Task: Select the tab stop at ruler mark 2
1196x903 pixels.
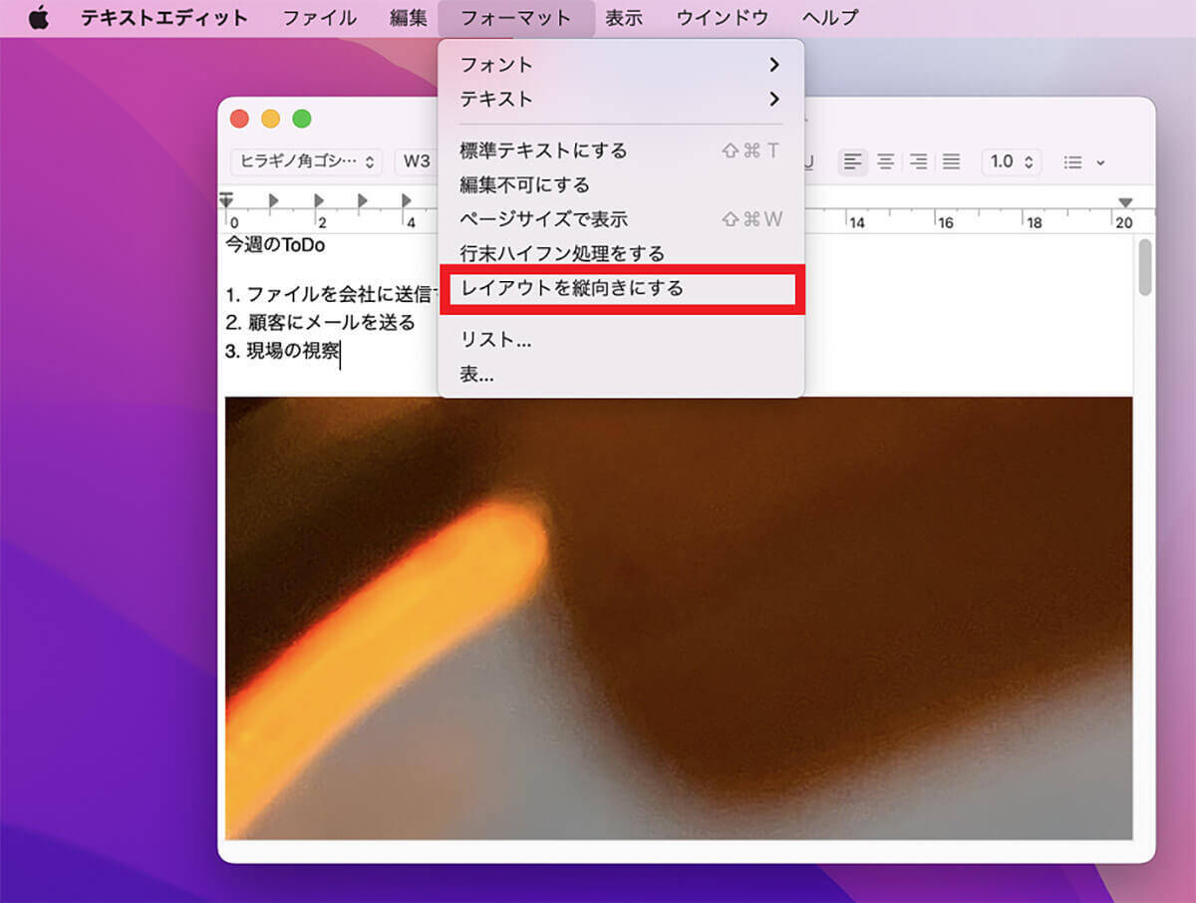Action: 319,200
